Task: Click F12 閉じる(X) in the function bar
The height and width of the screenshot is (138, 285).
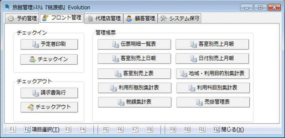Action: pos(229,129)
